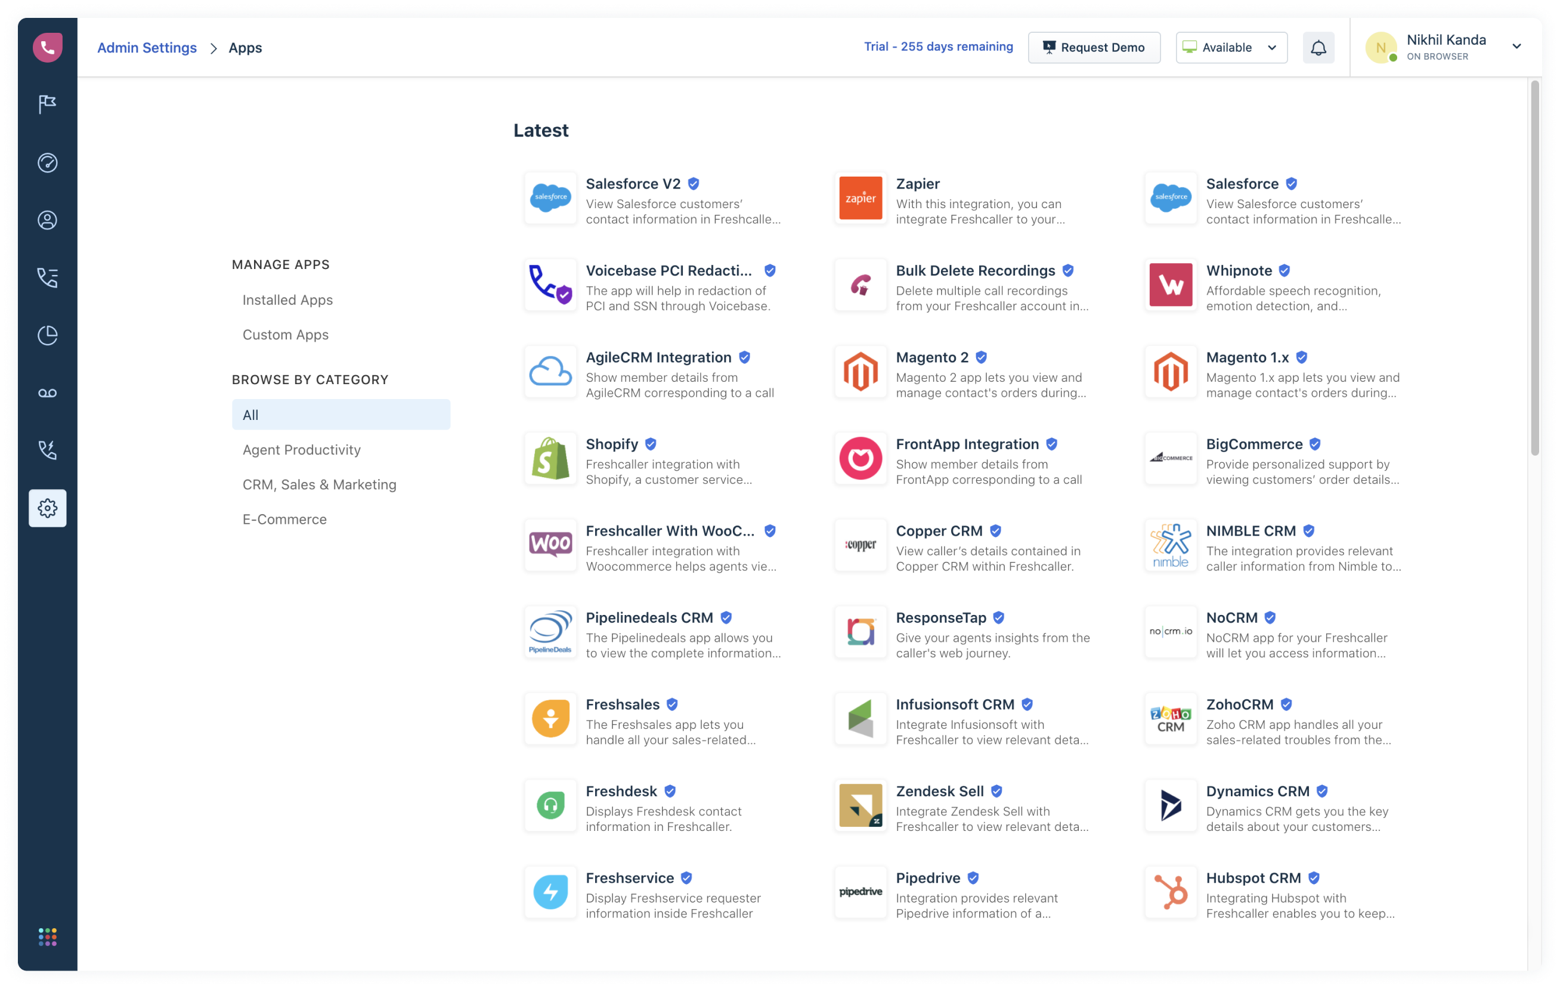
Task: Open Installed Apps section
Action: point(287,299)
